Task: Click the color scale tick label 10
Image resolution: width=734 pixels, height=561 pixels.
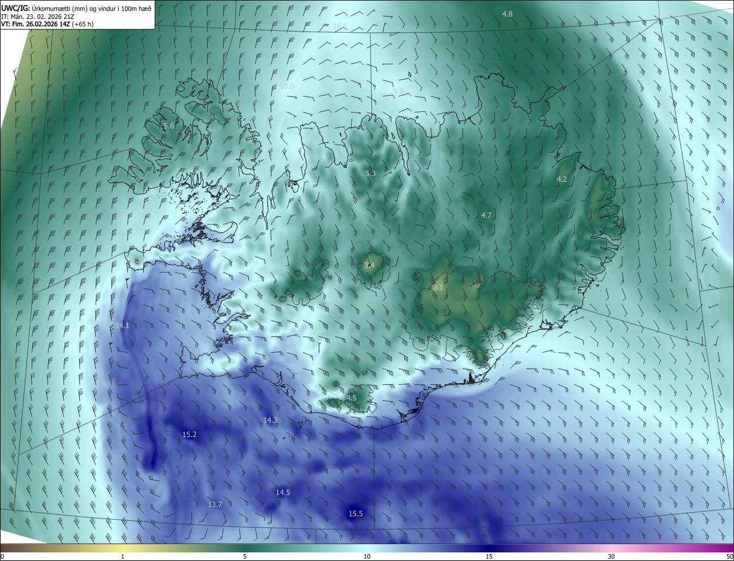Action: click(x=367, y=556)
